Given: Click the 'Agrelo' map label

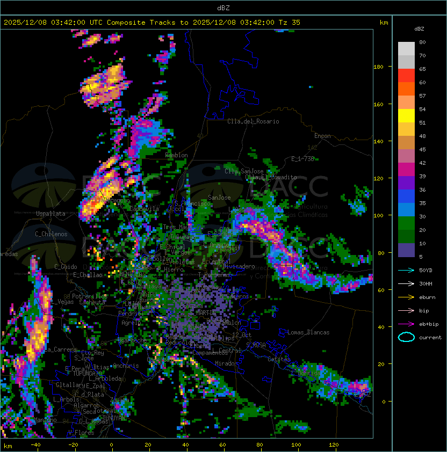Looking at the screenshot, I should [131, 323].
